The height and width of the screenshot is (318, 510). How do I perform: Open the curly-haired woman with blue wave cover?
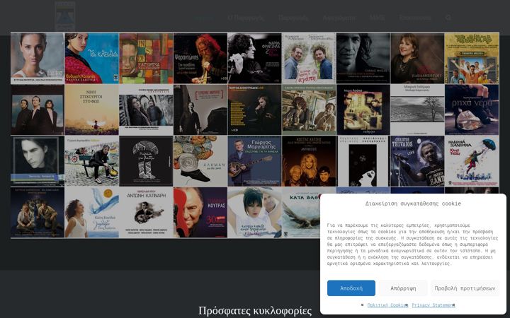pyautogui.click(x=91, y=213)
